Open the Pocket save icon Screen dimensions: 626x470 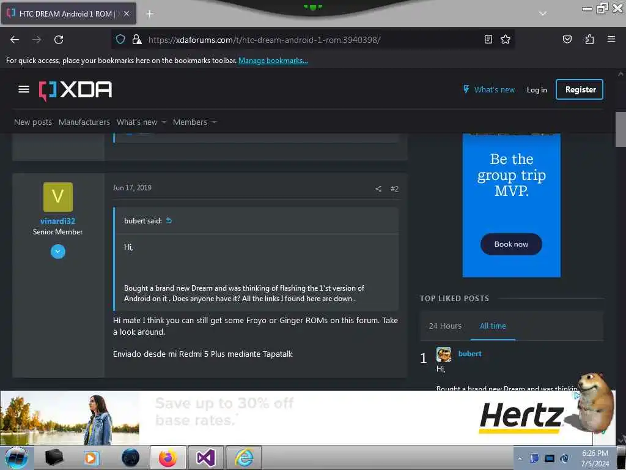coord(567,39)
